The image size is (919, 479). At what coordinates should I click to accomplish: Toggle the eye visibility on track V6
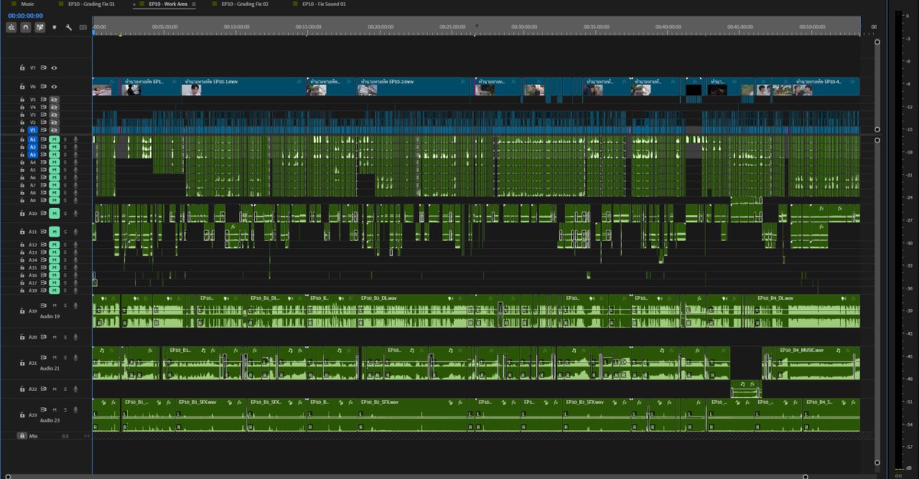(x=54, y=86)
